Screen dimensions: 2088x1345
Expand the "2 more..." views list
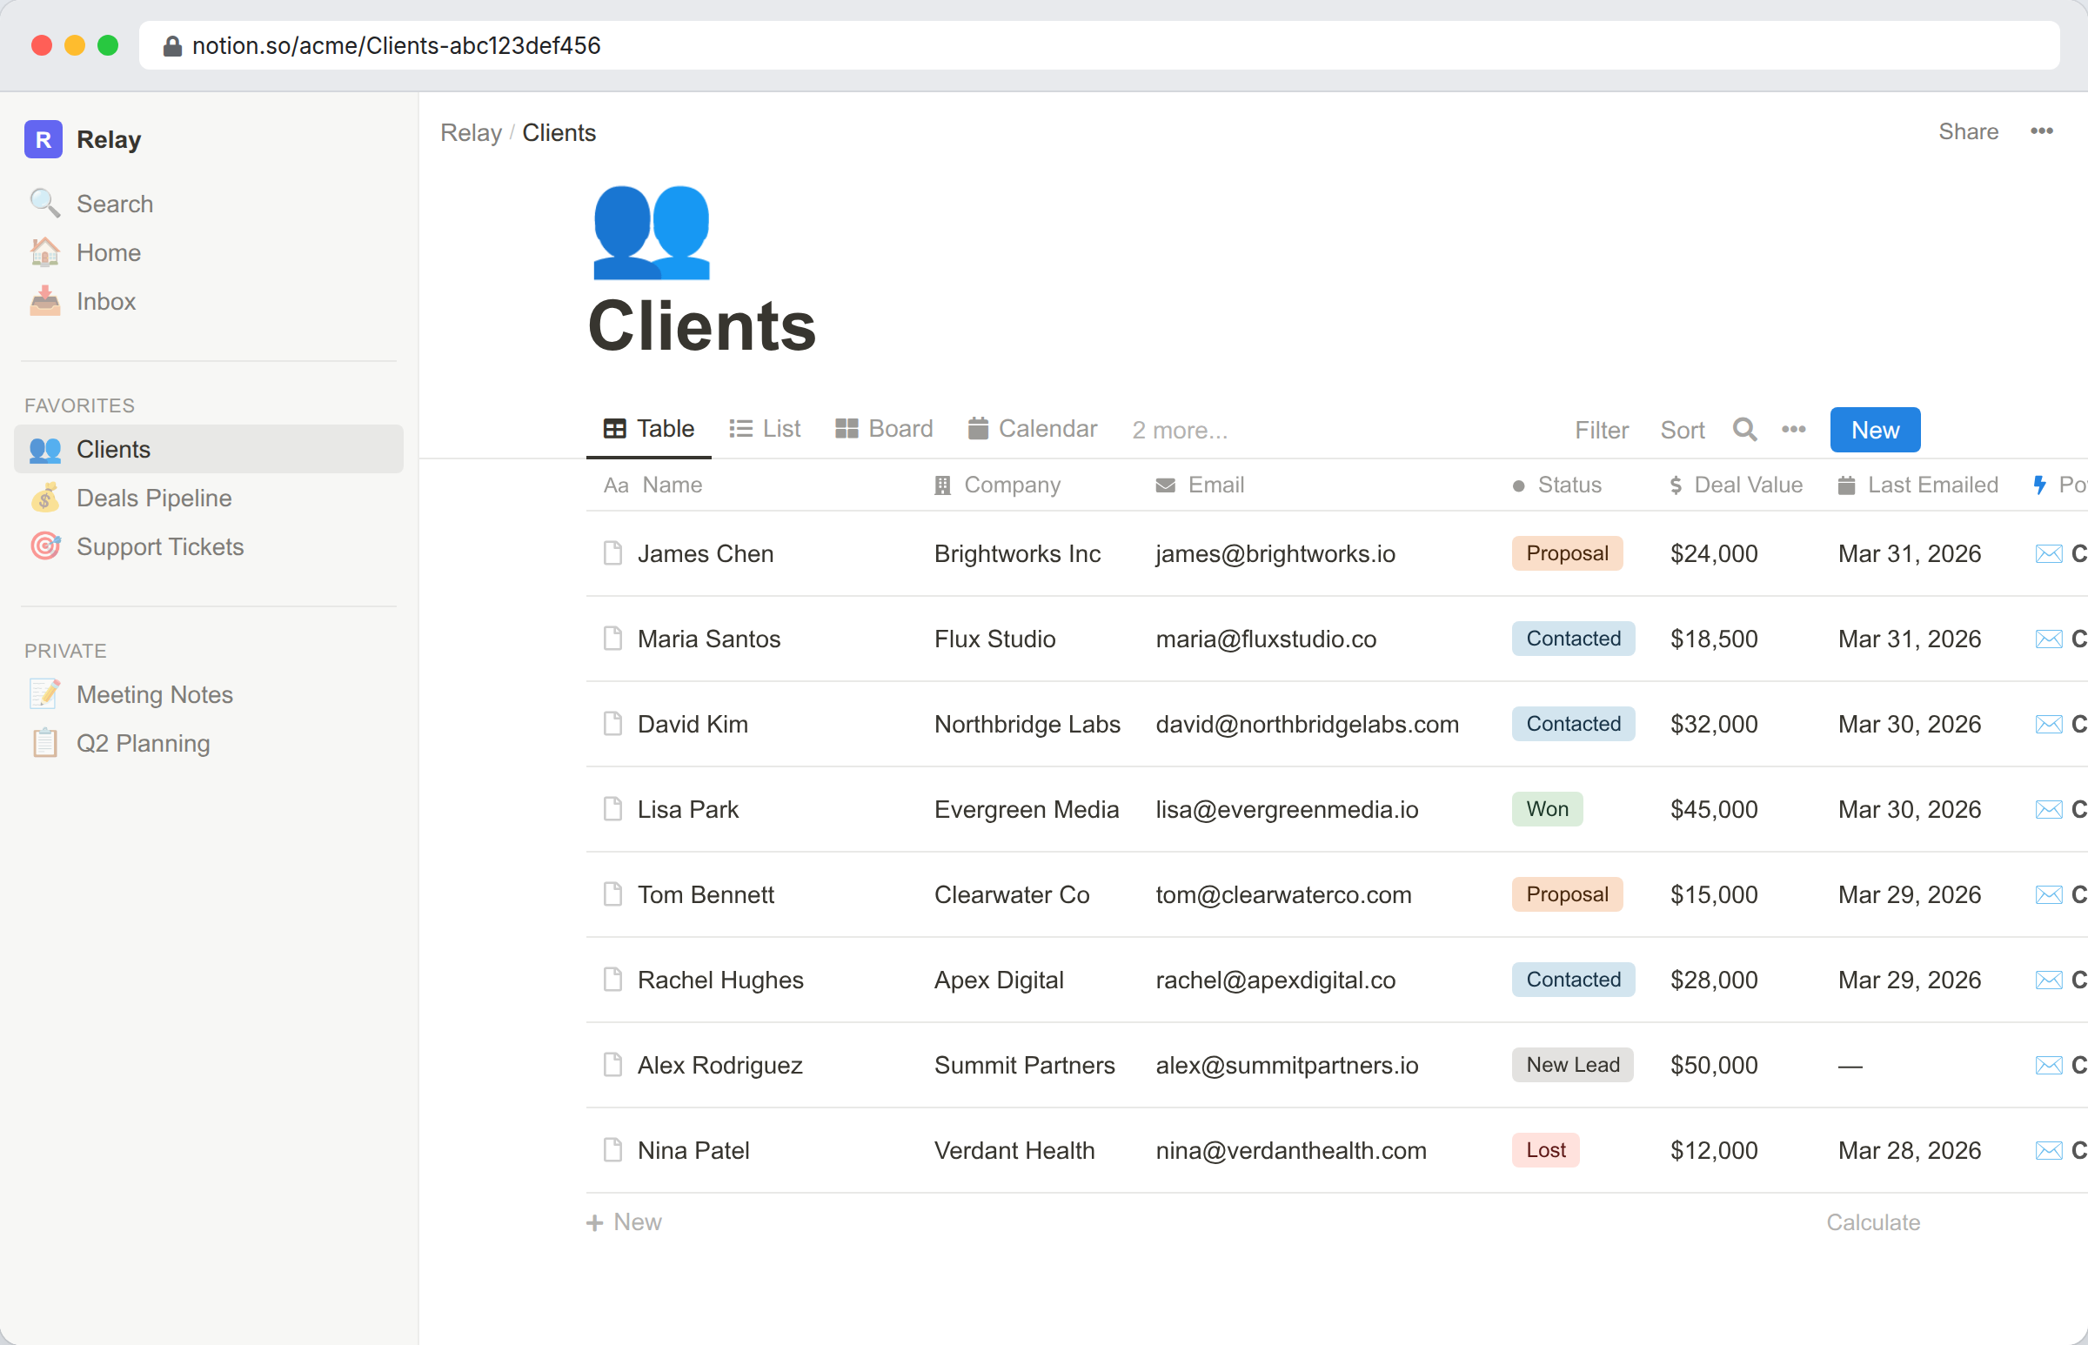click(1178, 430)
